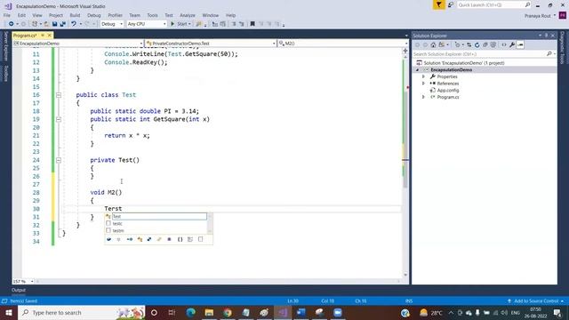
Task: Expand the Properties node in Solution Explorer
Action: (423, 76)
